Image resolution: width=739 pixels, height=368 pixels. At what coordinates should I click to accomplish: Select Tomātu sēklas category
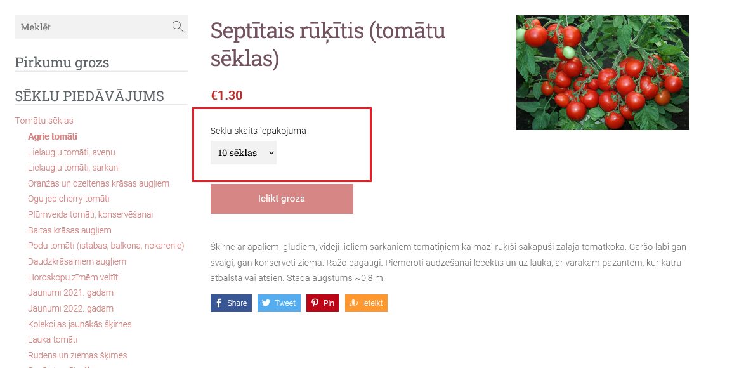[x=44, y=121]
